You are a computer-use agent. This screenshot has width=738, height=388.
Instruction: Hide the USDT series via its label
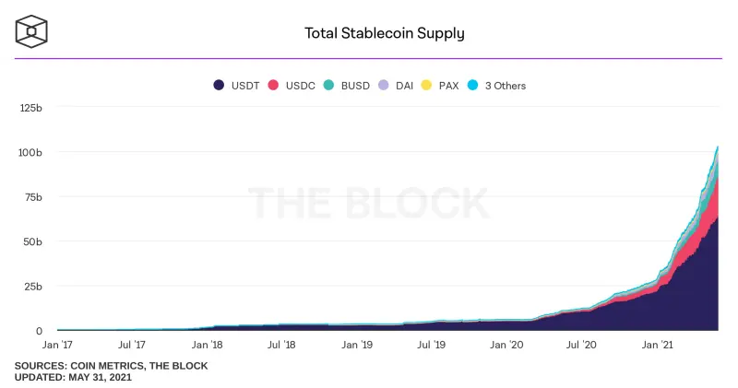(245, 86)
